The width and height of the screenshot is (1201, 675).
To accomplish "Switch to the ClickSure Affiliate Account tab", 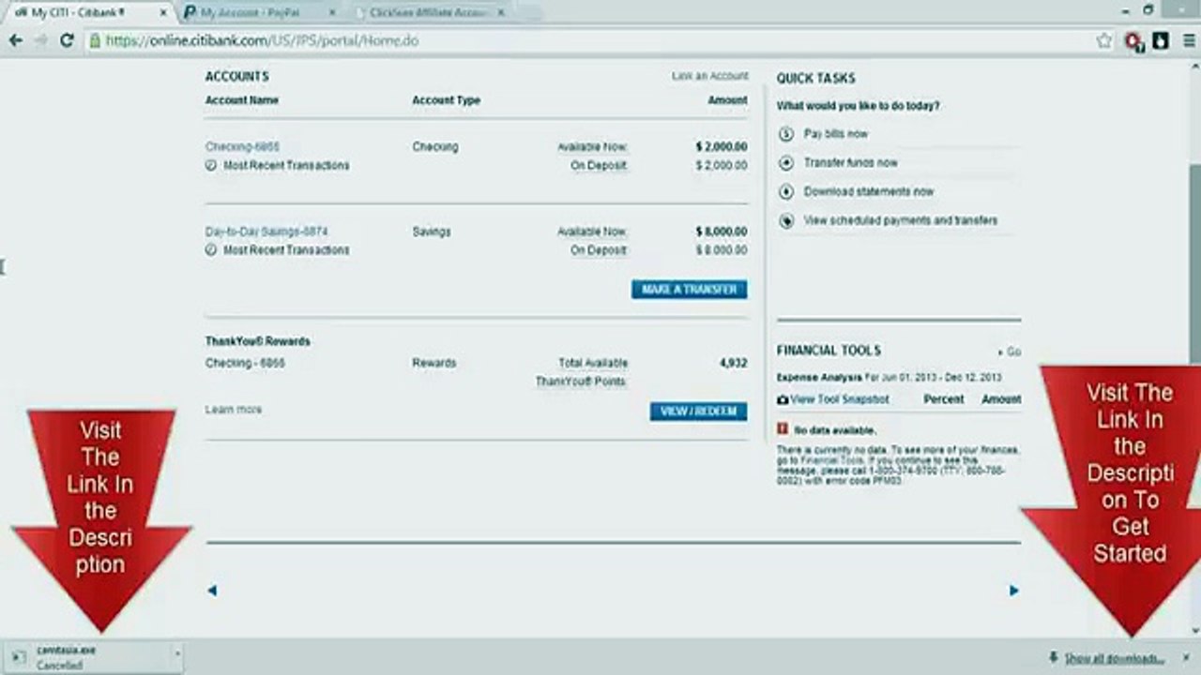I will coord(427,12).
